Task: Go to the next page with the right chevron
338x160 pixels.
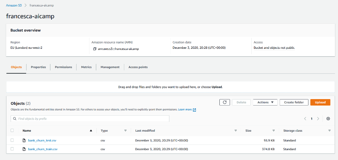Action: pyautogui.click(x=318, y=118)
